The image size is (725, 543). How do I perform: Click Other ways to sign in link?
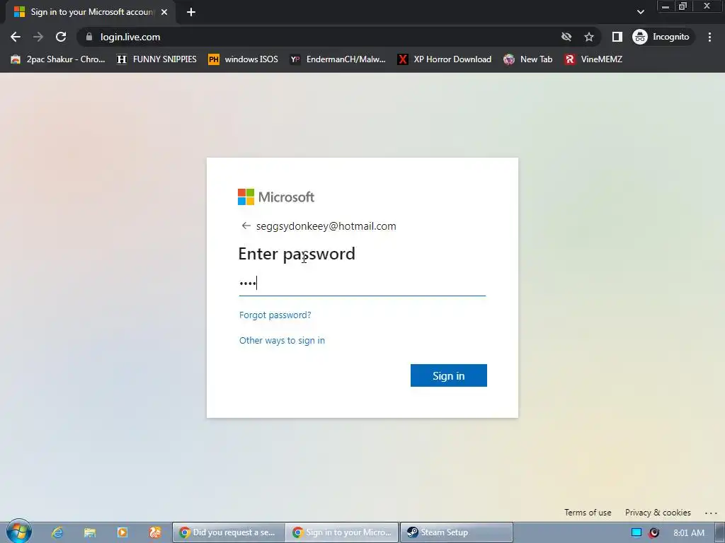click(282, 340)
